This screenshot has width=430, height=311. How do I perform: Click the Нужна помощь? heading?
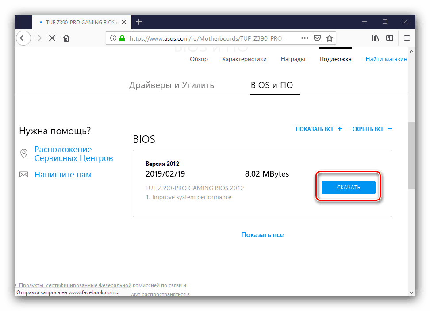(55, 131)
